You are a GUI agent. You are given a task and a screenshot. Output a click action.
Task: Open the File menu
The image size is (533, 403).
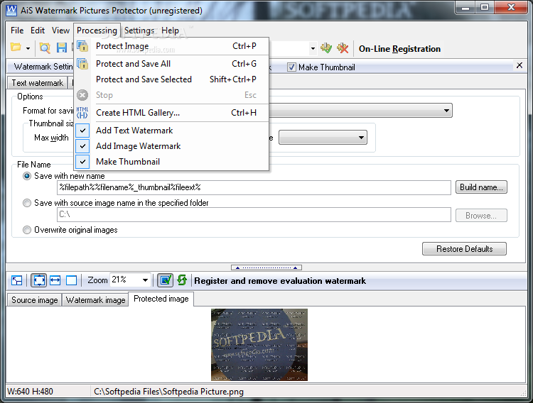(17, 31)
